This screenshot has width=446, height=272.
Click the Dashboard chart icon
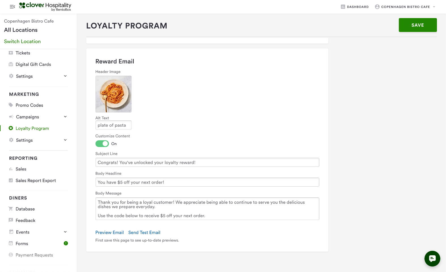click(x=343, y=7)
